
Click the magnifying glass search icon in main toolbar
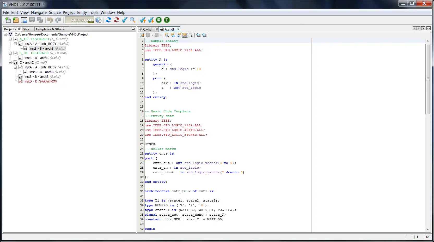132,20
